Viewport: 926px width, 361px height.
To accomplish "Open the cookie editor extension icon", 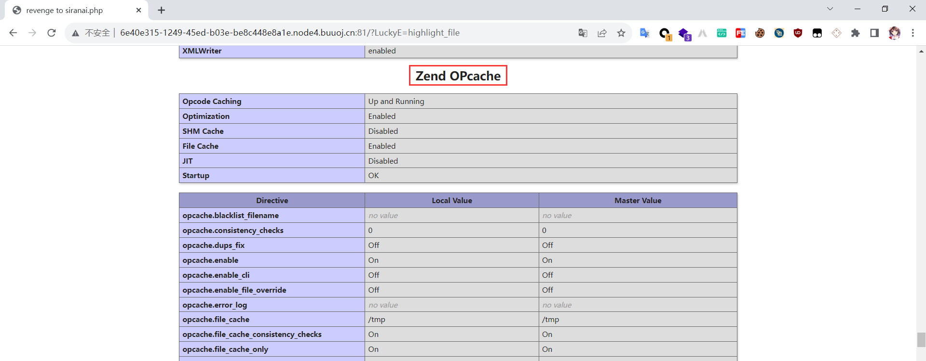I will tap(760, 33).
